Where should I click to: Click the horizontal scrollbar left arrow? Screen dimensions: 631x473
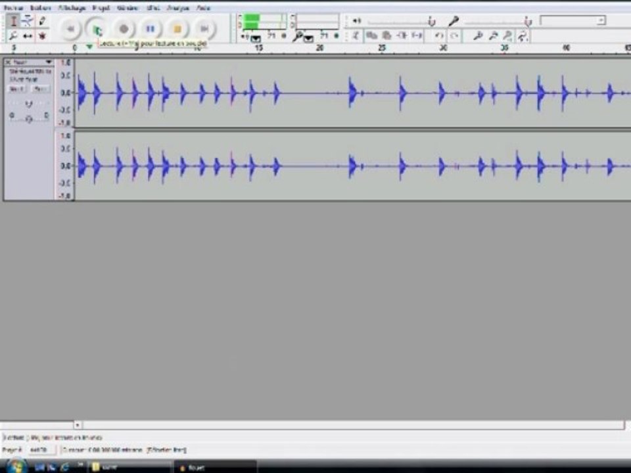[x=78, y=425]
